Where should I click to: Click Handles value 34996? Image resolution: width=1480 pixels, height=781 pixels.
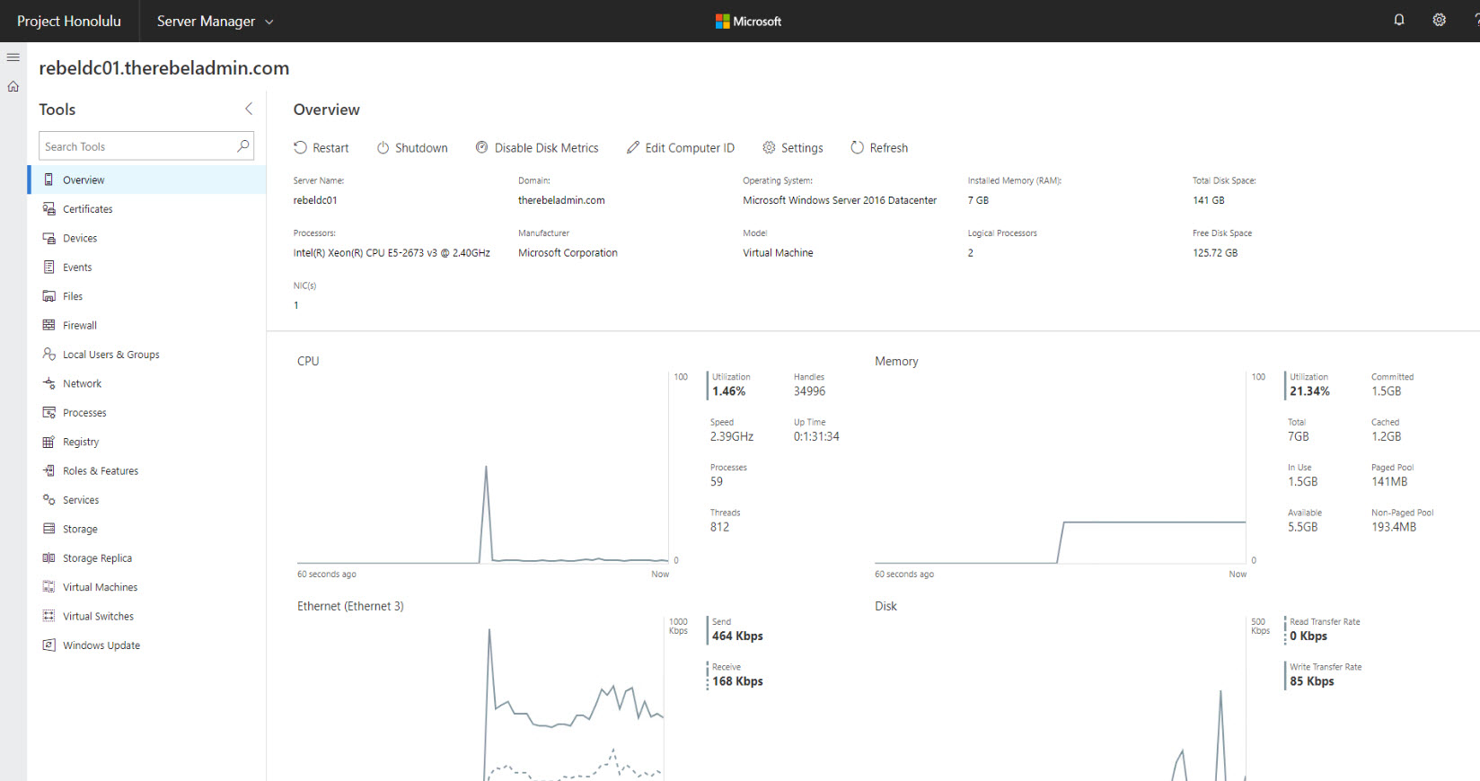(809, 391)
